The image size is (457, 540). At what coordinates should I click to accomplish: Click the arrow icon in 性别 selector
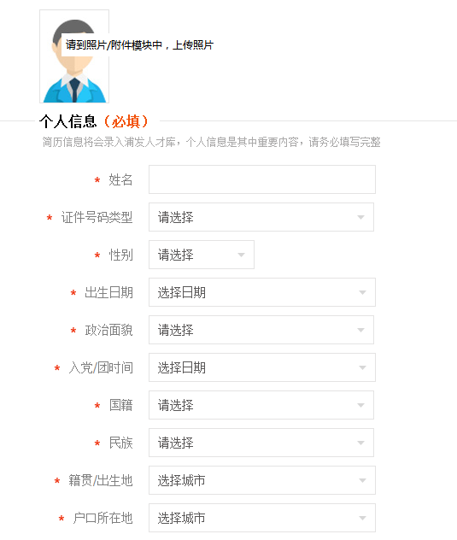click(x=241, y=255)
